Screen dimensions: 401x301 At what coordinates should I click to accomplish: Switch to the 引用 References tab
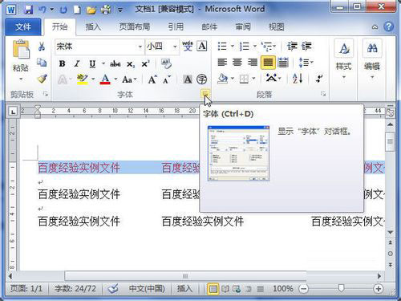pyautogui.click(x=176, y=26)
